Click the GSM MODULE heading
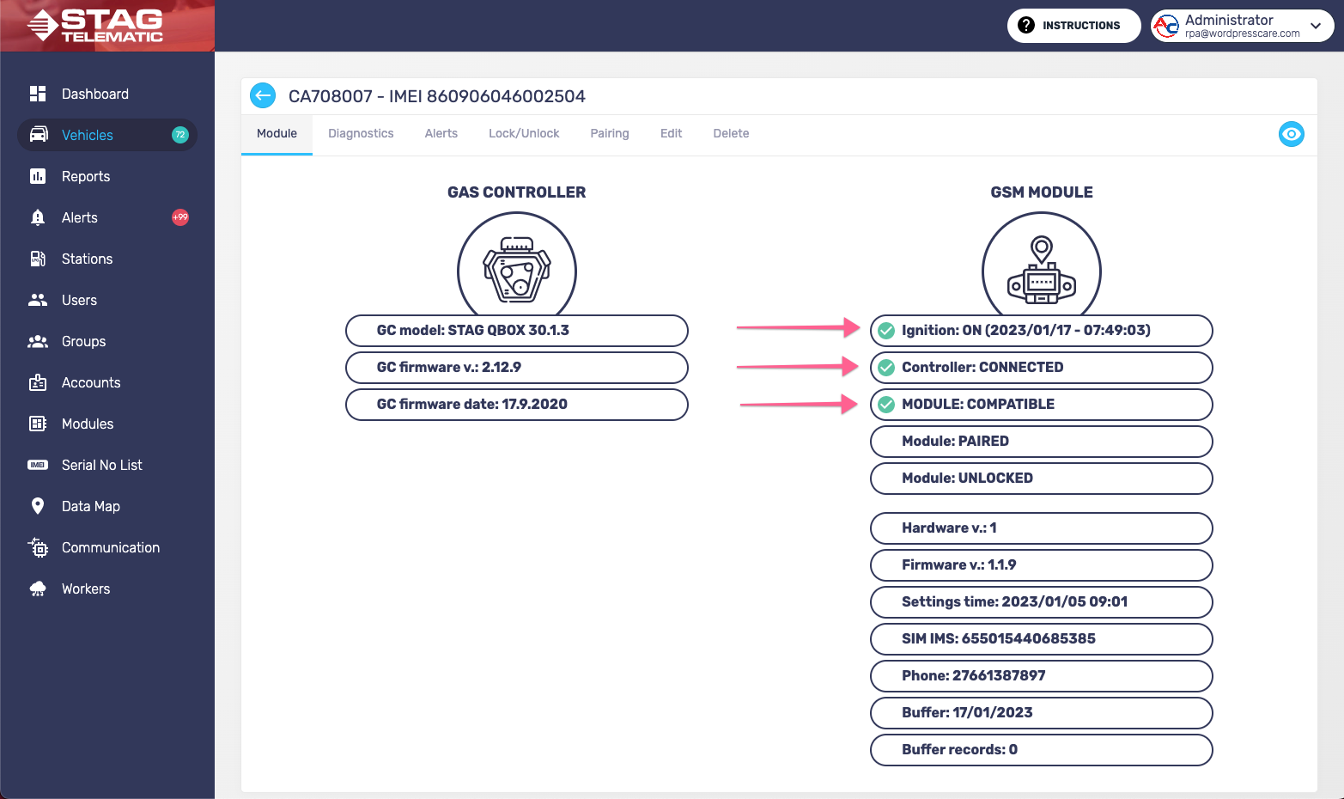1344x799 pixels. 1042,192
